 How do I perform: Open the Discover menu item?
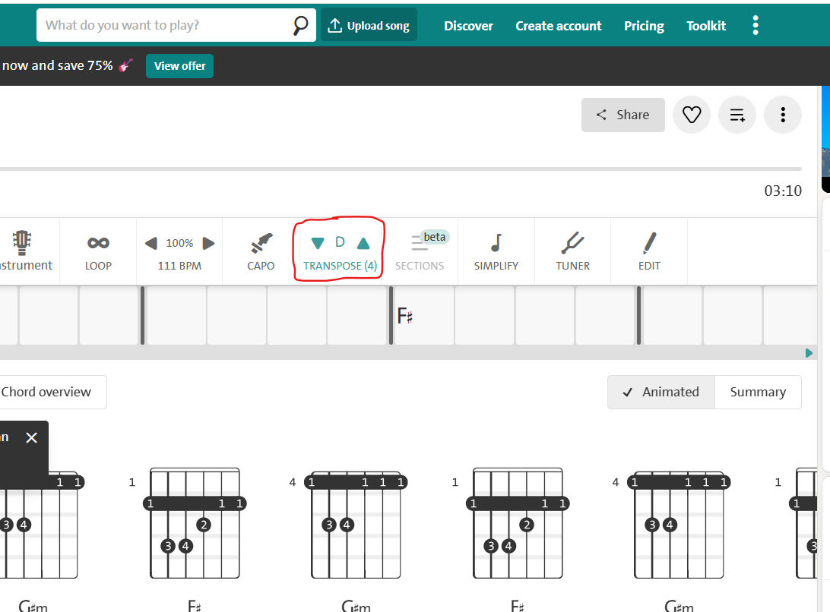tap(468, 26)
